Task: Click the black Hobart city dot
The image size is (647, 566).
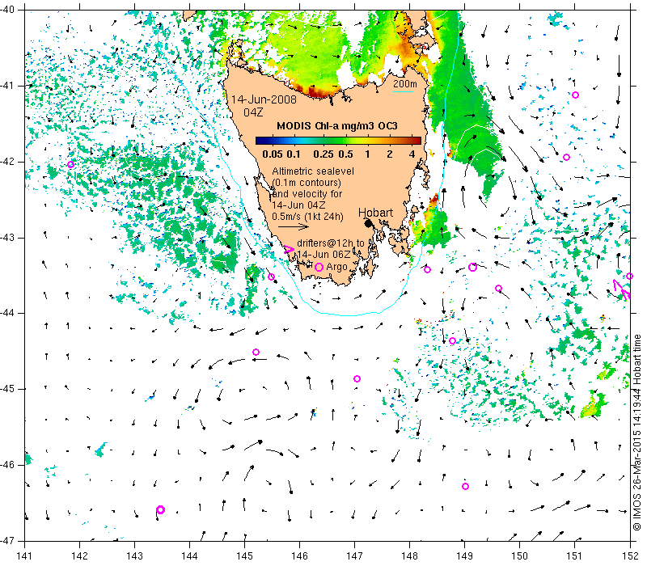Action: click(x=369, y=224)
